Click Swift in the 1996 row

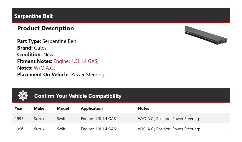click(61, 129)
